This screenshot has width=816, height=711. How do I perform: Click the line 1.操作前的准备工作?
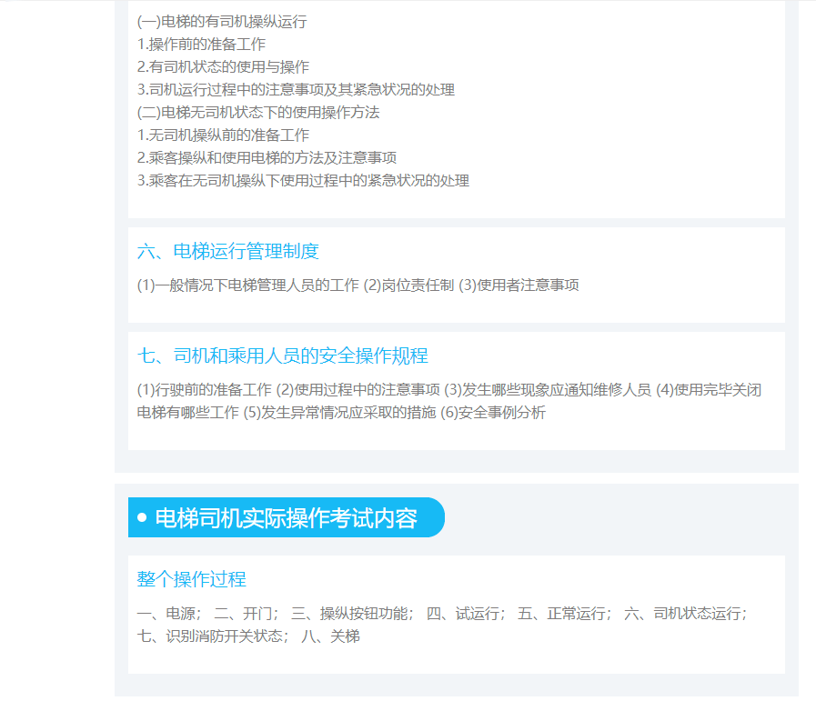pyautogui.click(x=201, y=45)
